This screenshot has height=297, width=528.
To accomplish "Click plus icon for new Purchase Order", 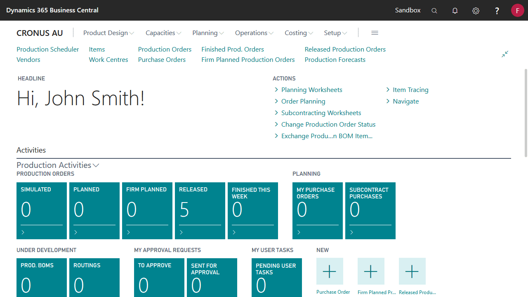I will tap(330, 271).
